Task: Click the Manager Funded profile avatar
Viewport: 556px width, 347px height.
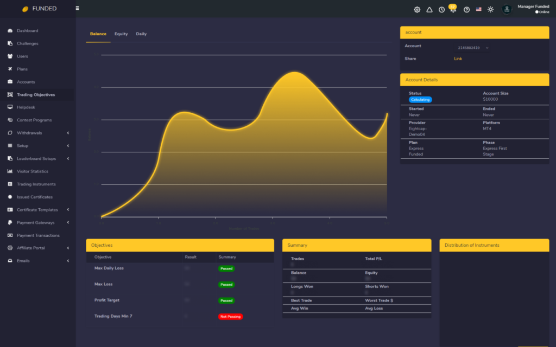Action: click(x=507, y=9)
